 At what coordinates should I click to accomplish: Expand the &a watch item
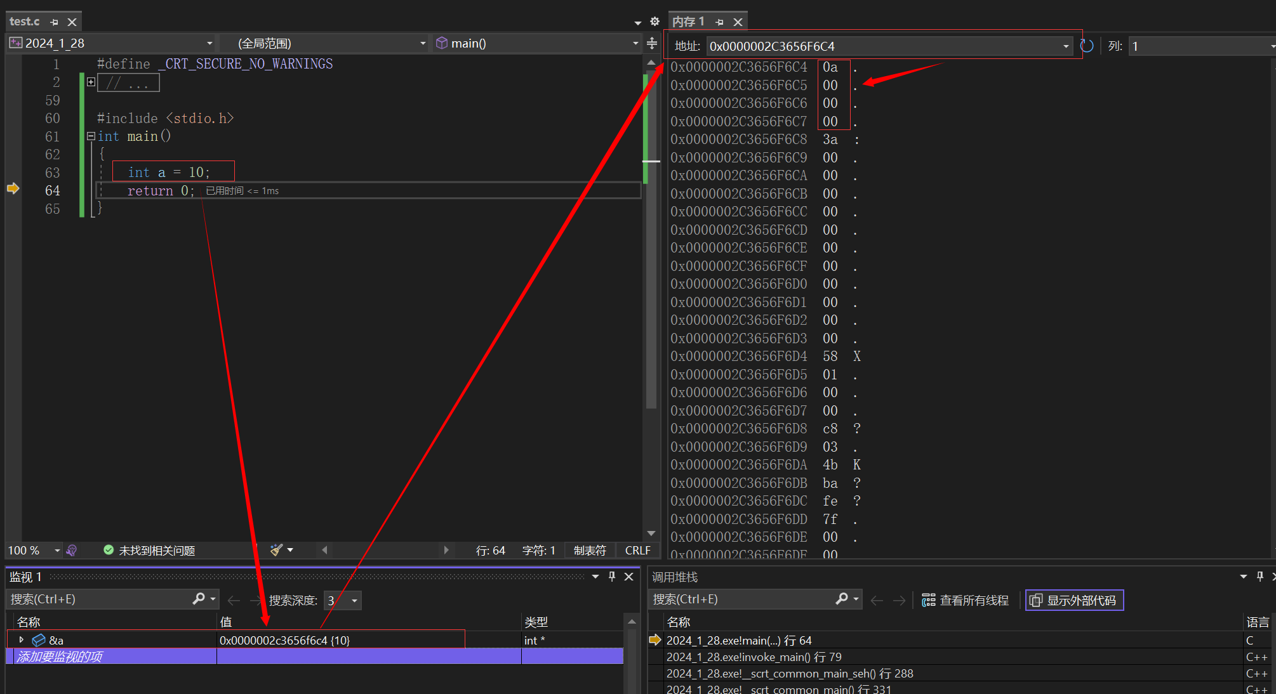pos(21,640)
